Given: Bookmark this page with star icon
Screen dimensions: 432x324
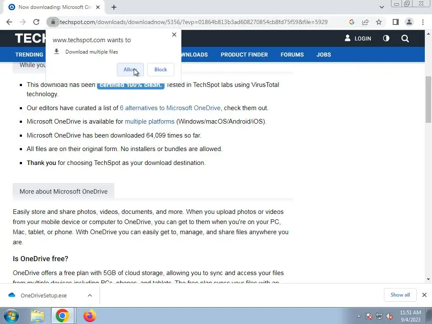Looking at the screenshot, I should click(379, 22).
